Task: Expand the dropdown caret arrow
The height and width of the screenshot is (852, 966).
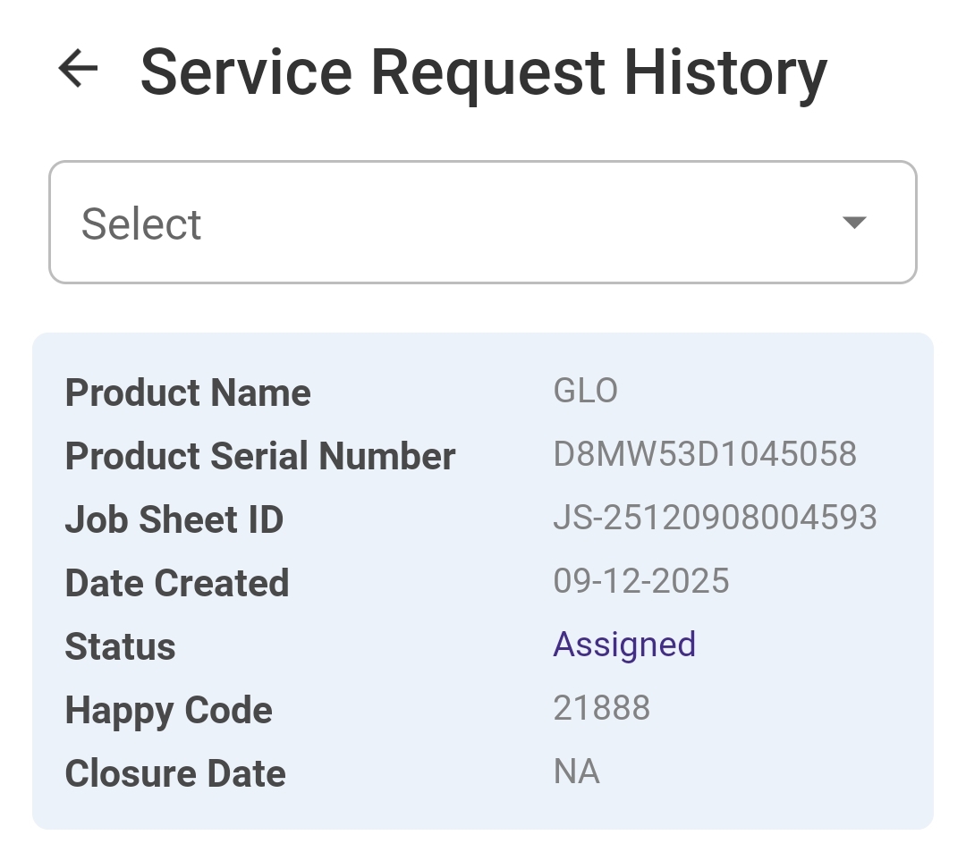Action: 854,223
